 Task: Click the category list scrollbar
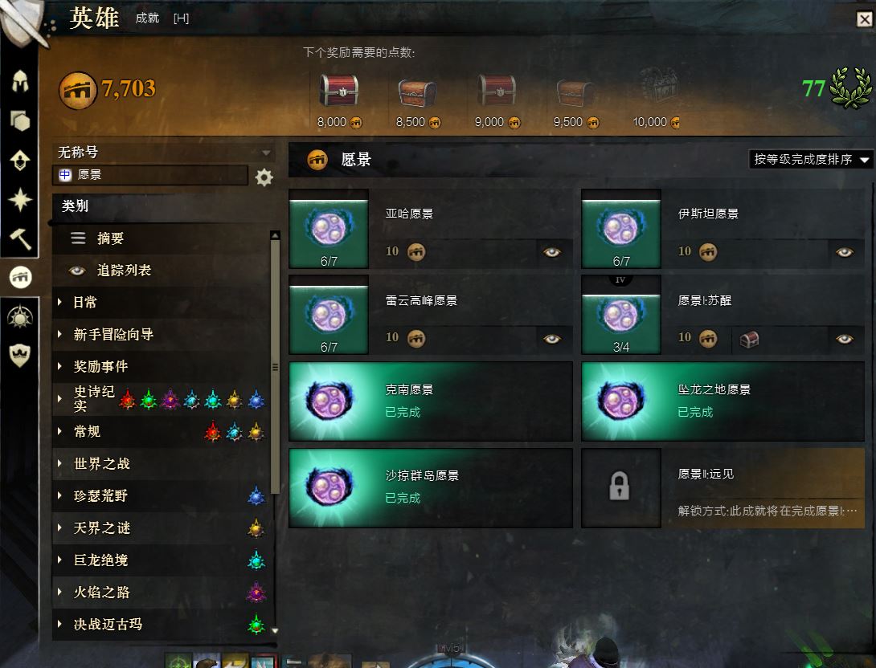(275, 367)
